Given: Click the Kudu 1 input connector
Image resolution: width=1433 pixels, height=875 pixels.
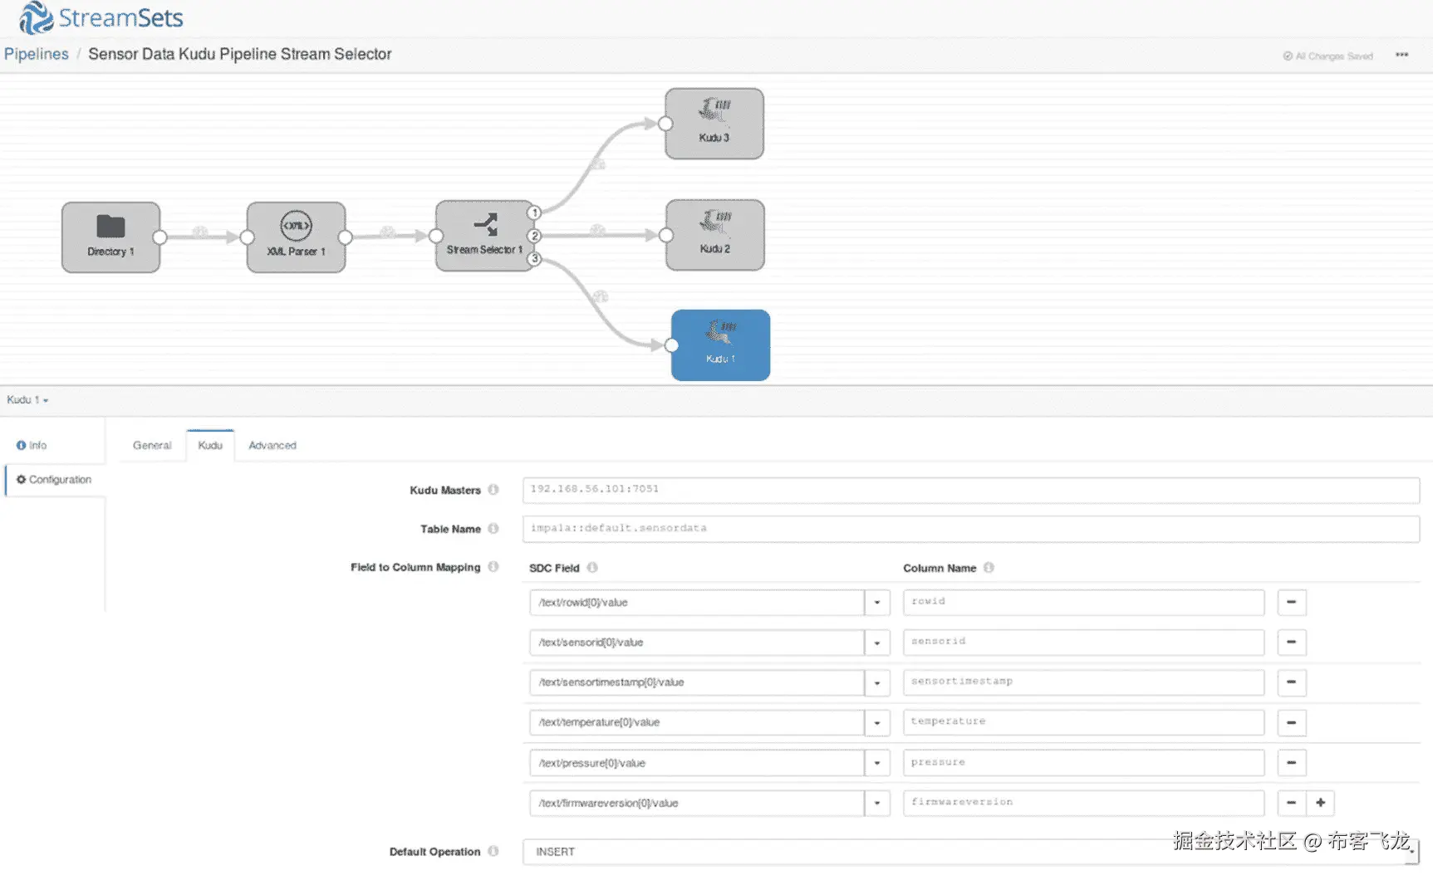Looking at the screenshot, I should coord(671,345).
